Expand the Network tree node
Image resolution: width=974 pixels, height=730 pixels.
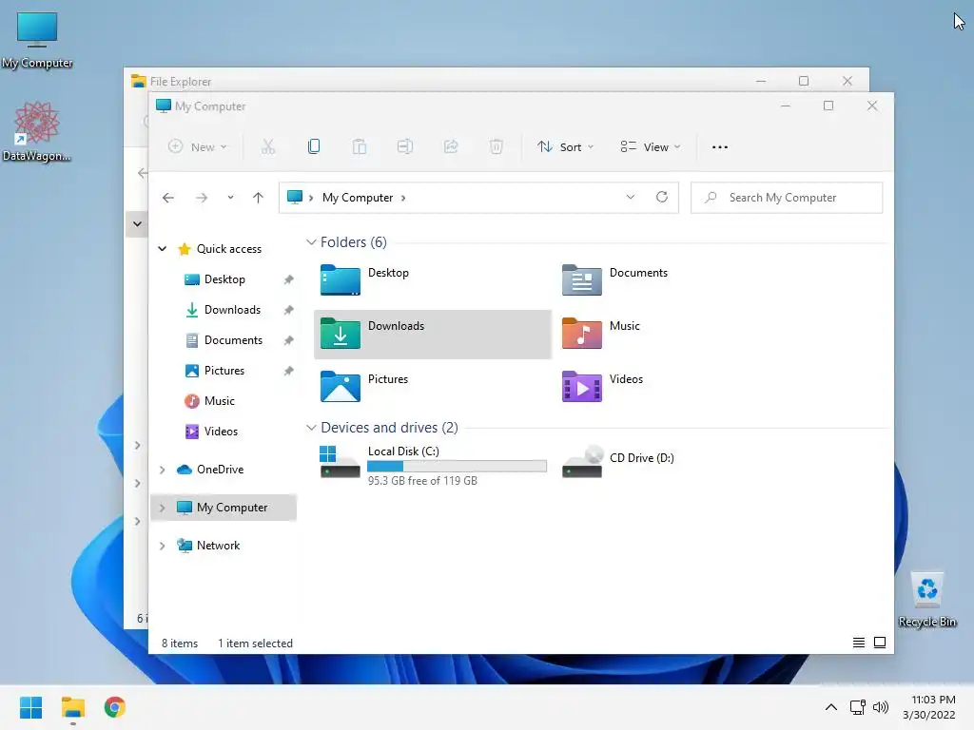[162, 546]
